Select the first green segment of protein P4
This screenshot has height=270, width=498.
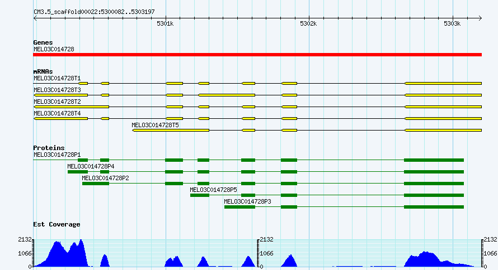click(x=78, y=172)
